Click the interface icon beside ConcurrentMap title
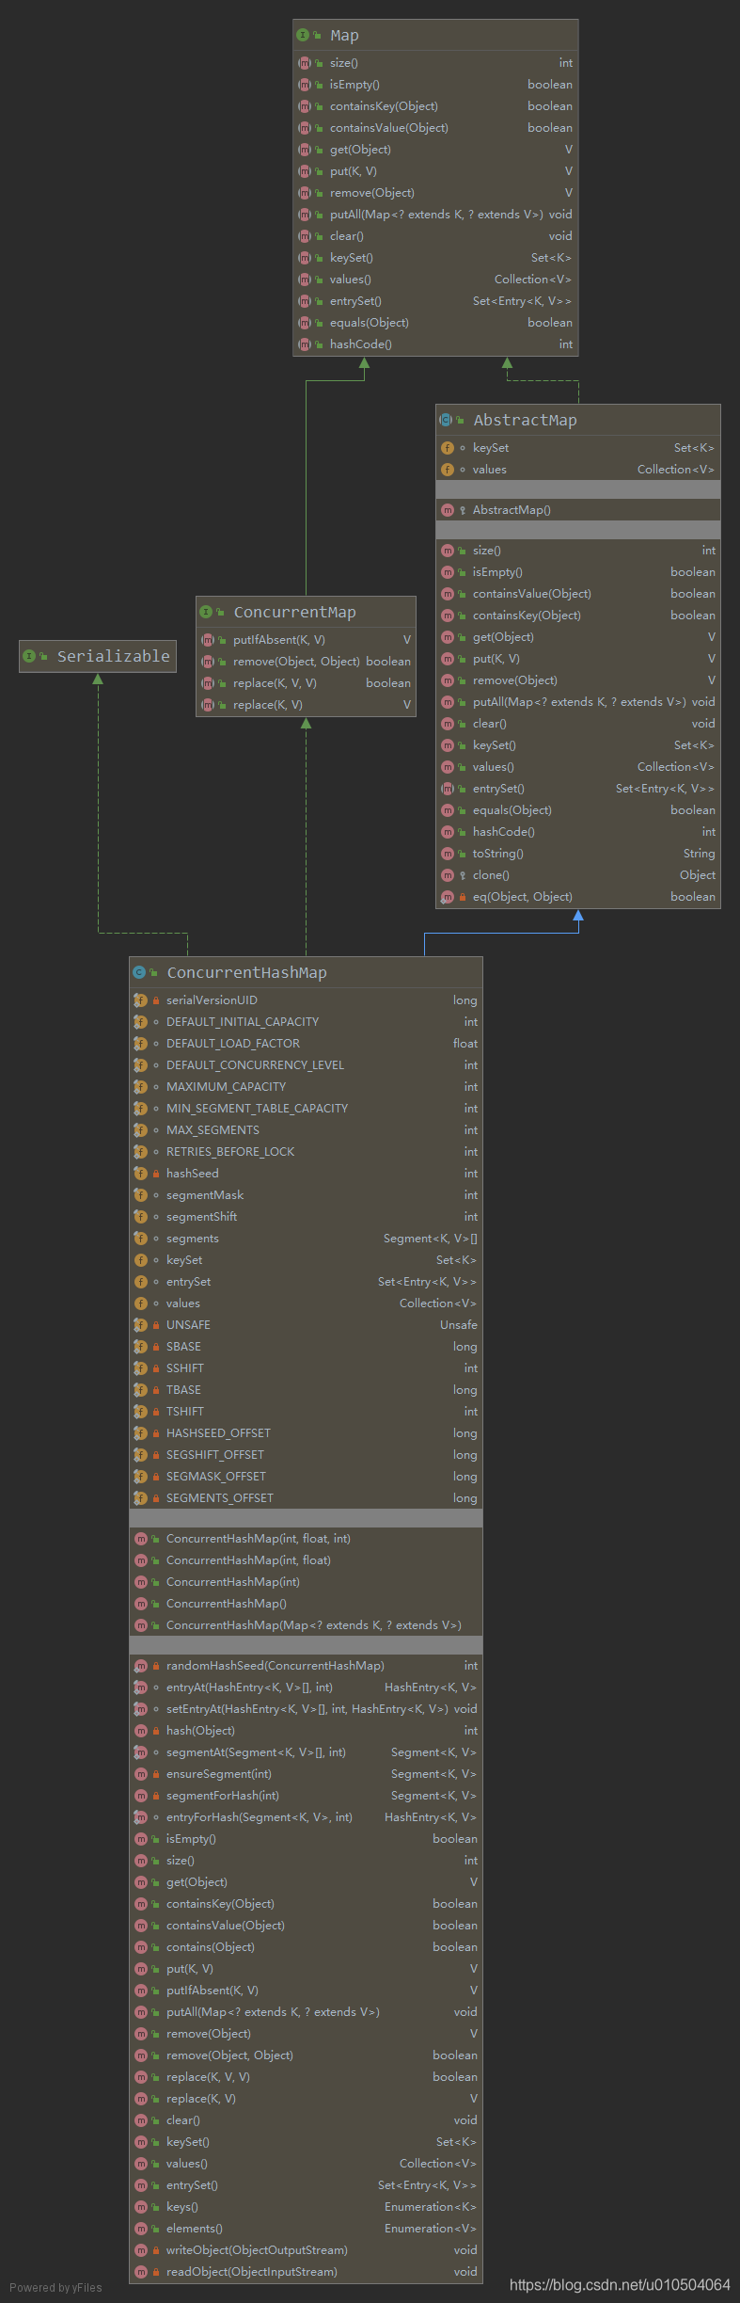This screenshot has width=740, height=2303. [206, 612]
